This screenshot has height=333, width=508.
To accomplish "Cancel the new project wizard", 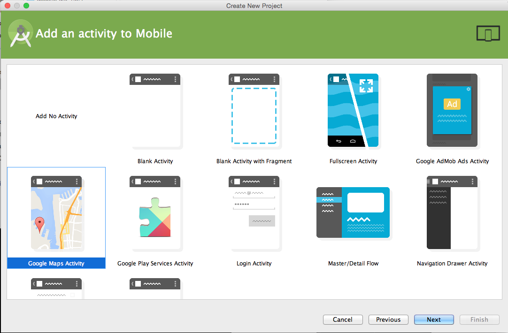I will pos(343,319).
